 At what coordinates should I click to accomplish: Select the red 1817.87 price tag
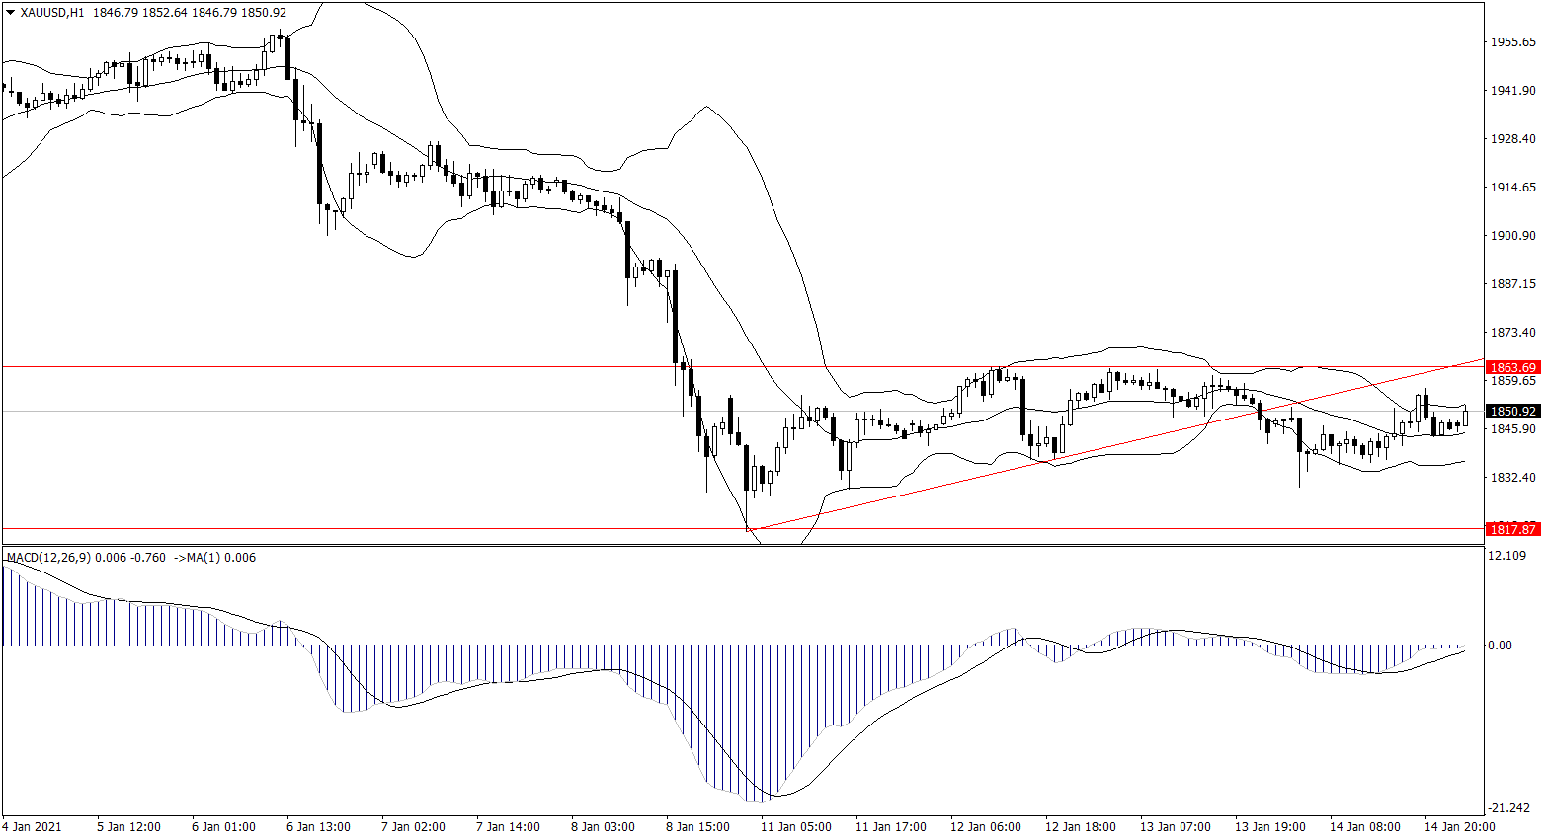click(1512, 530)
